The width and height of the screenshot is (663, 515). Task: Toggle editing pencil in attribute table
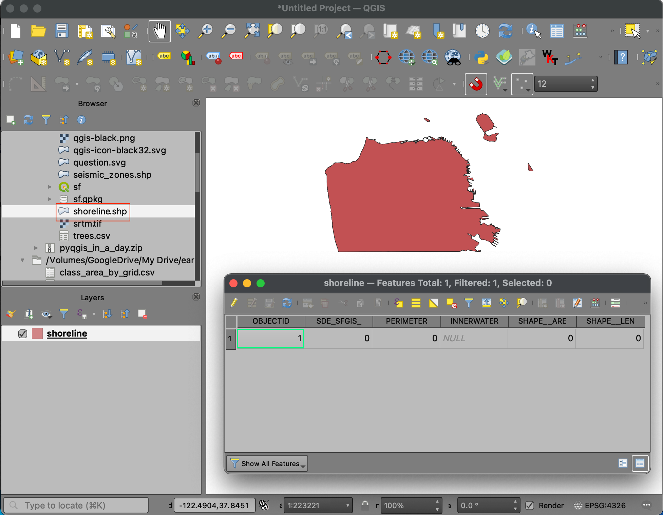pyautogui.click(x=234, y=303)
